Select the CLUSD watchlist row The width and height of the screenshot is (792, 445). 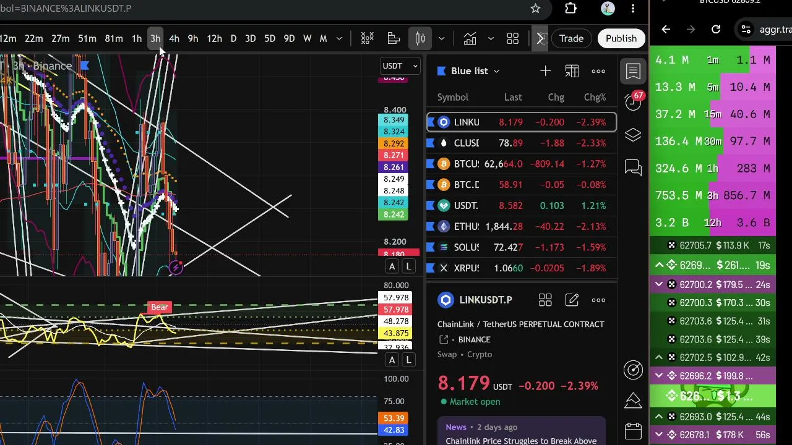522,143
